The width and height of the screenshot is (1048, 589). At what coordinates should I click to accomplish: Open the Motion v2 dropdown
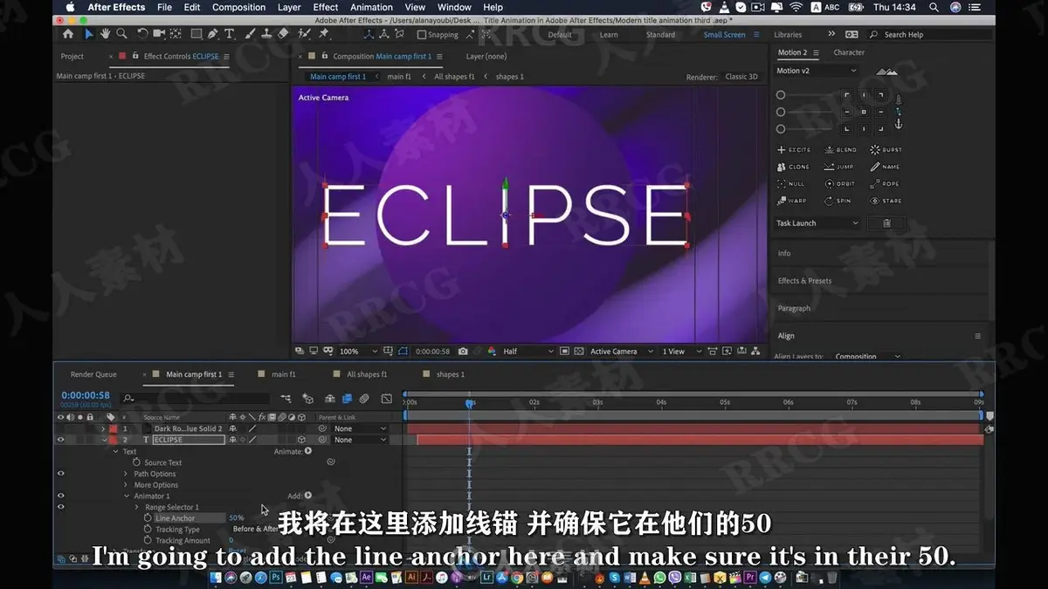click(x=817, y=71)
